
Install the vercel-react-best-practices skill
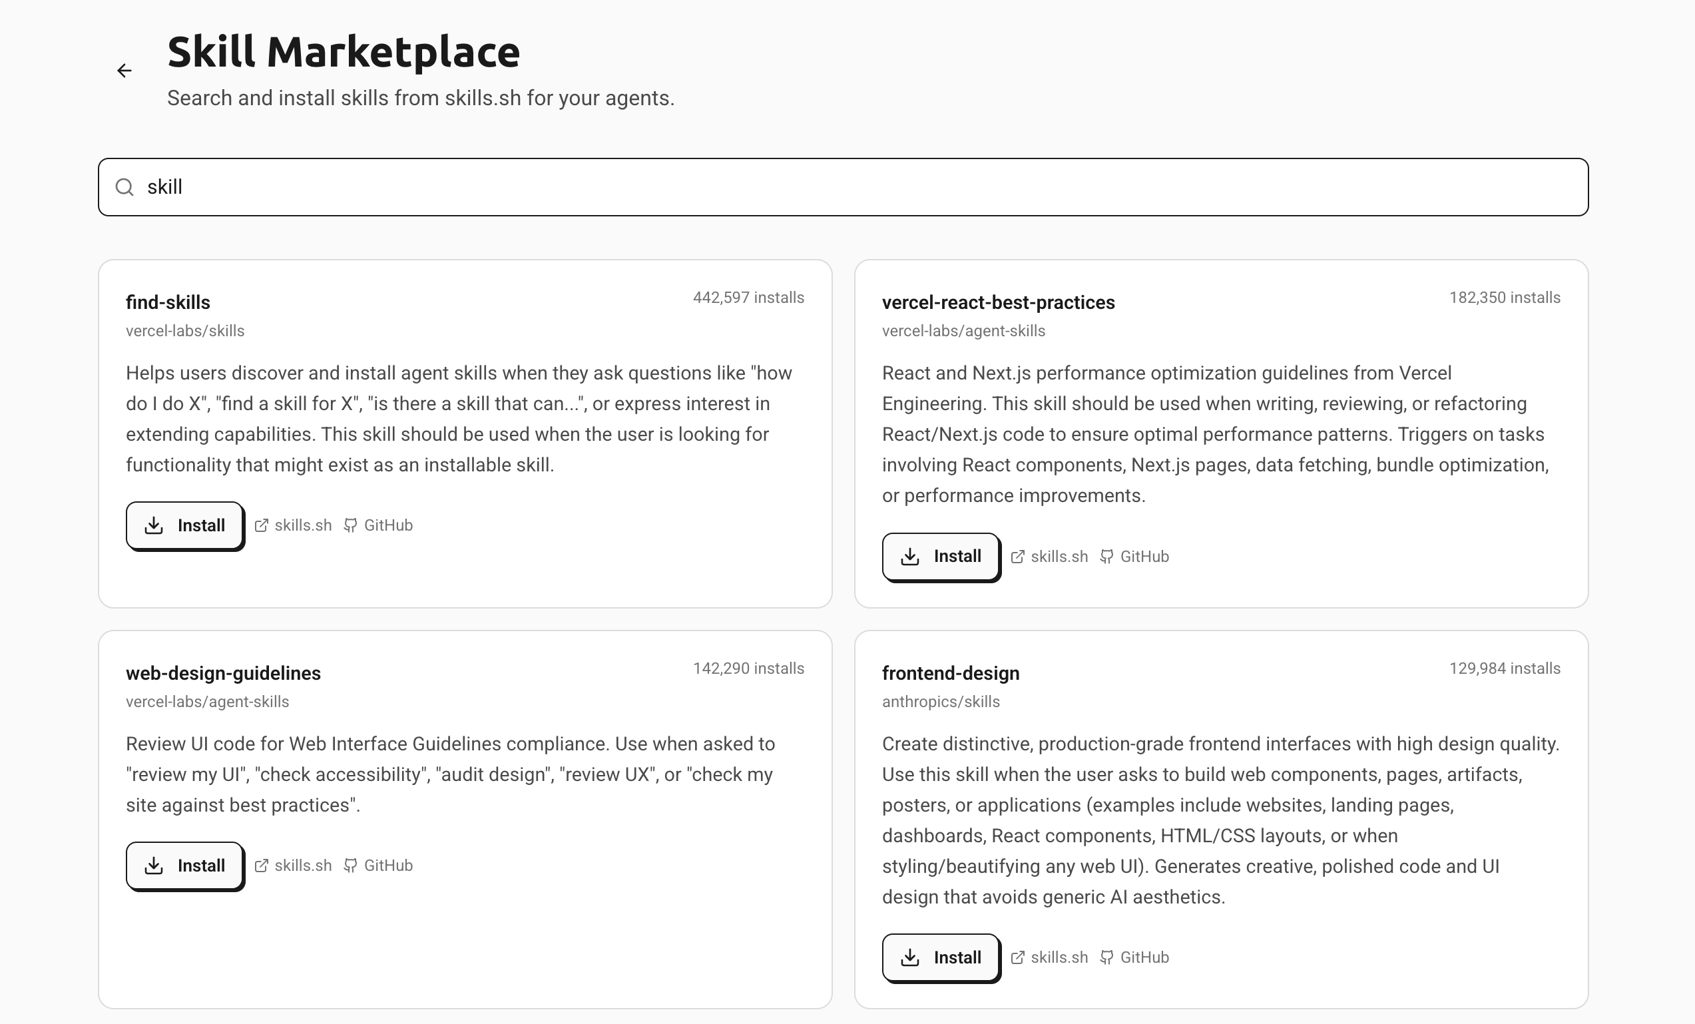click(940, 556)
